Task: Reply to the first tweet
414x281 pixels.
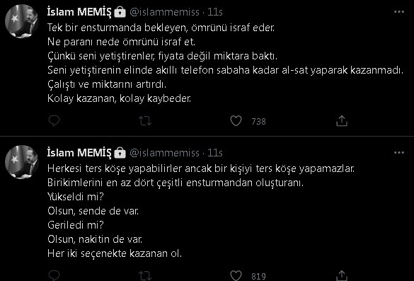Action: click(54, 121)
